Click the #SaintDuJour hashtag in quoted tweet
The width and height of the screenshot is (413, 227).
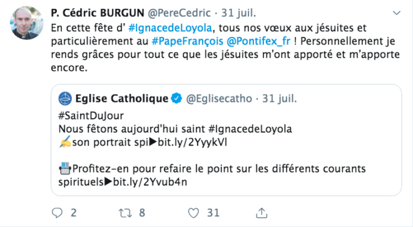tap(91, 116)
